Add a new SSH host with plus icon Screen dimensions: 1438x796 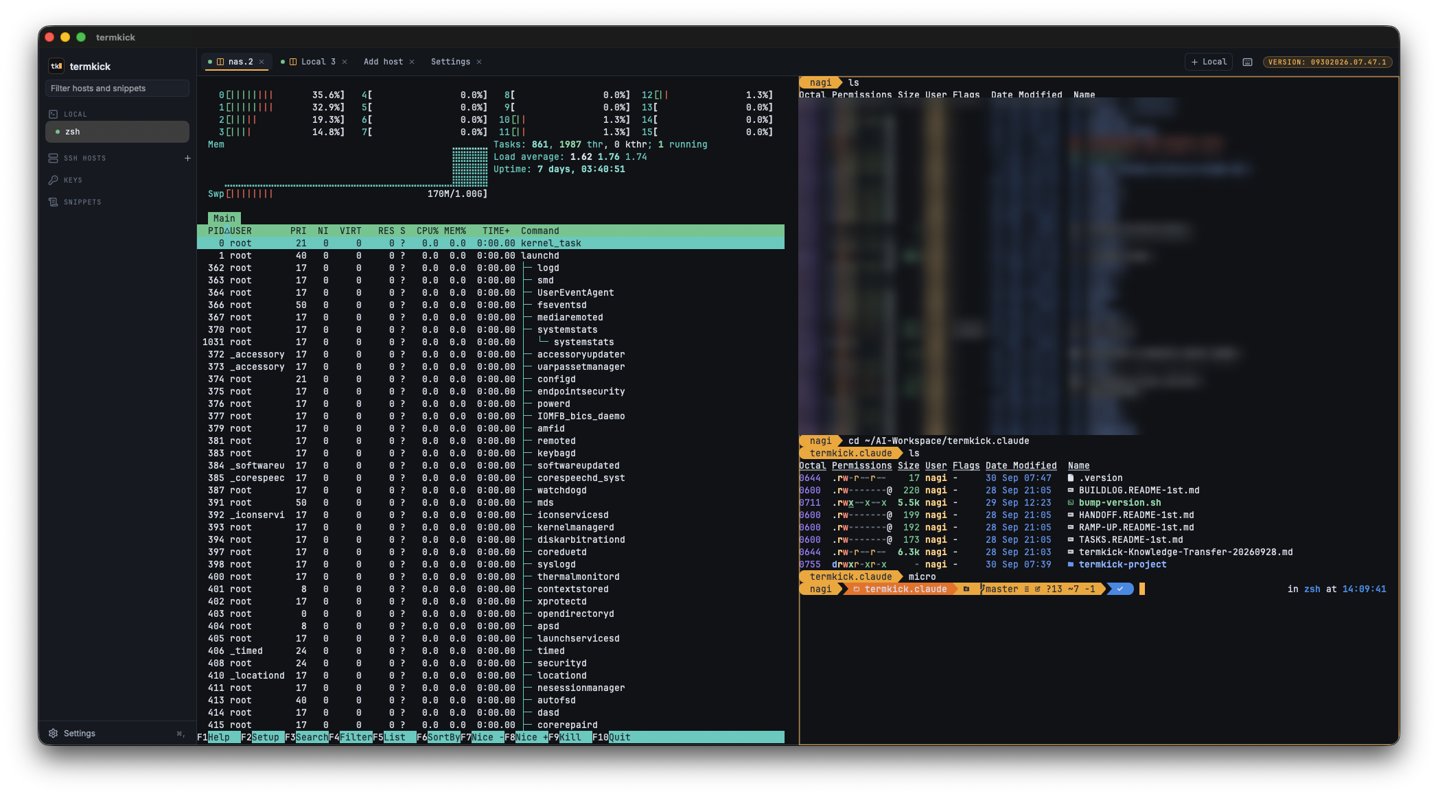187,158
